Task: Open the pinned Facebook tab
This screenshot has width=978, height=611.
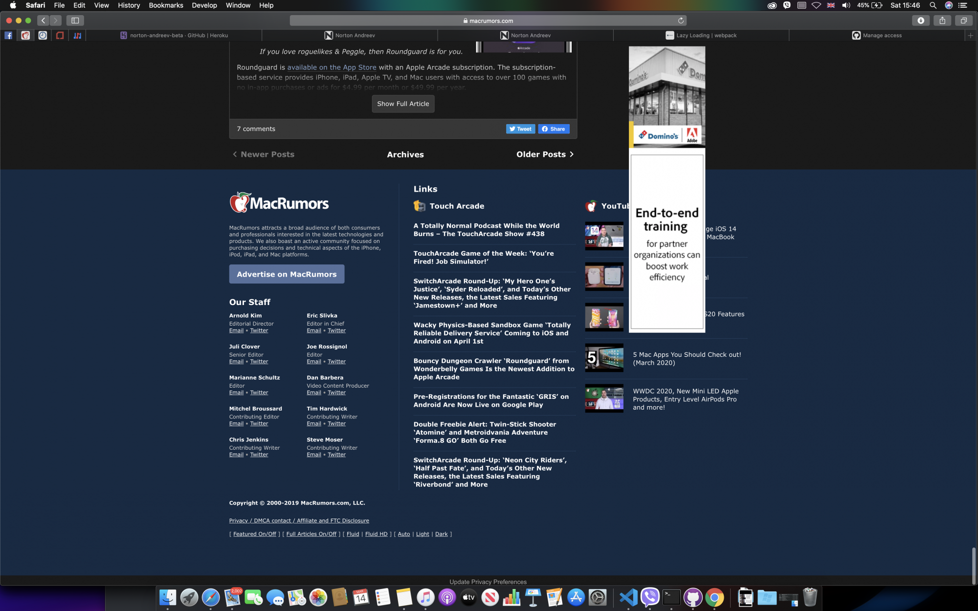Action: coord(8,35)
